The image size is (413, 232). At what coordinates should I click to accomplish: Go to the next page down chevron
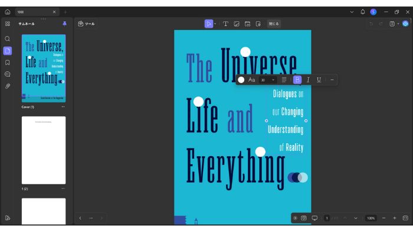(356, 218)
